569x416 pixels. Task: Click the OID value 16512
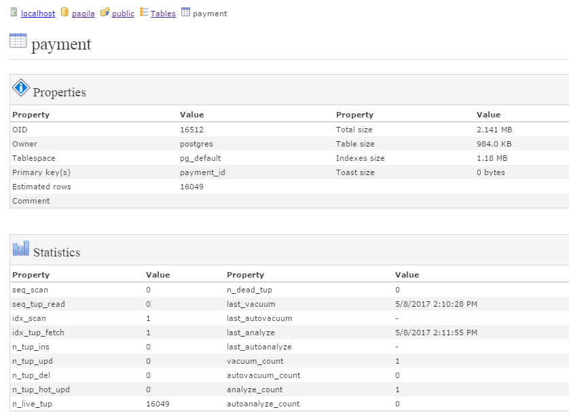pyautogui.click(x=191, y=130)
